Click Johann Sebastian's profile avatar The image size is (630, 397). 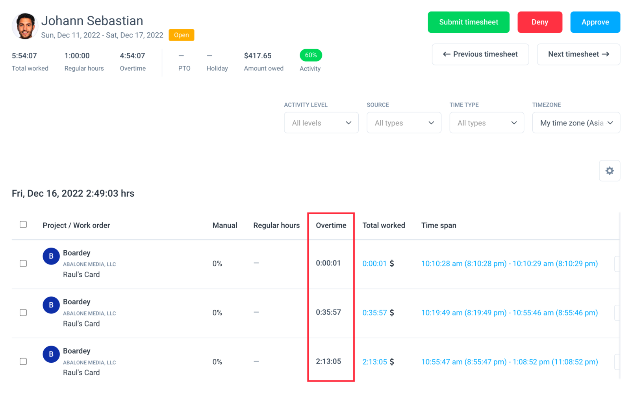click(x=25, y=26)
